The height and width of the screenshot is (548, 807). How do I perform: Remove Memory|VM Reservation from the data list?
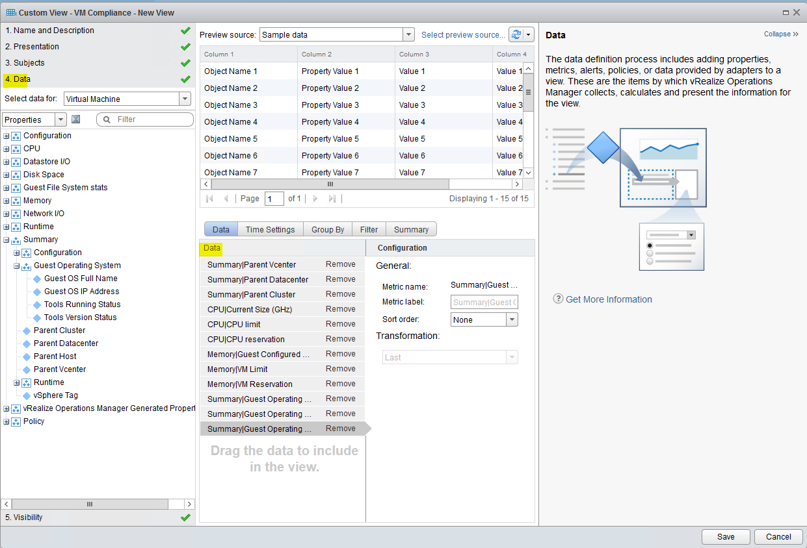click(x=341, y=384)
